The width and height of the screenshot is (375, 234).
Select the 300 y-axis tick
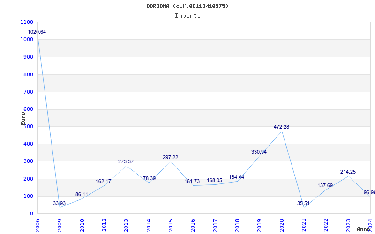[28, 161]
